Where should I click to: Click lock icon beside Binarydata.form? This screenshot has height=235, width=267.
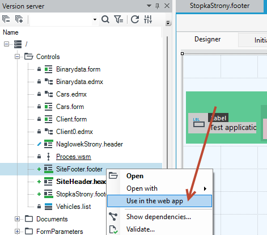(x=39, y=69)
